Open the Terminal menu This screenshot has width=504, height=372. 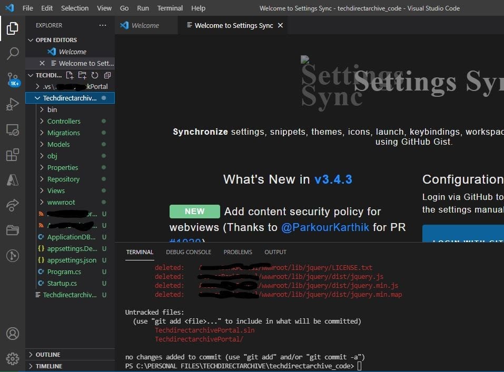coord(170,8)
